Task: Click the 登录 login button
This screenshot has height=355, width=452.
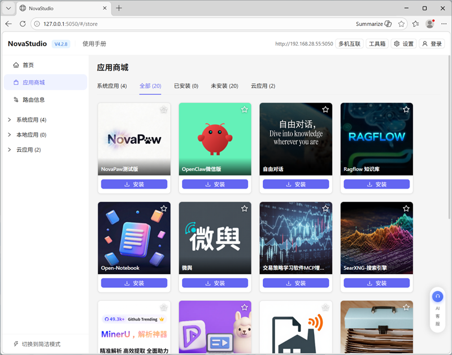Action: (x=432, y=44)
